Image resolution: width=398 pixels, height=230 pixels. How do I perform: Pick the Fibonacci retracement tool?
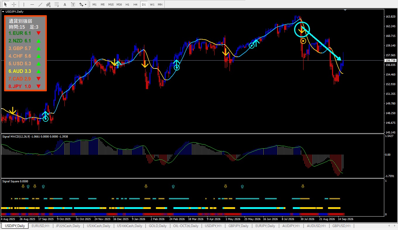pyautogui.click(x=57, y=4)
